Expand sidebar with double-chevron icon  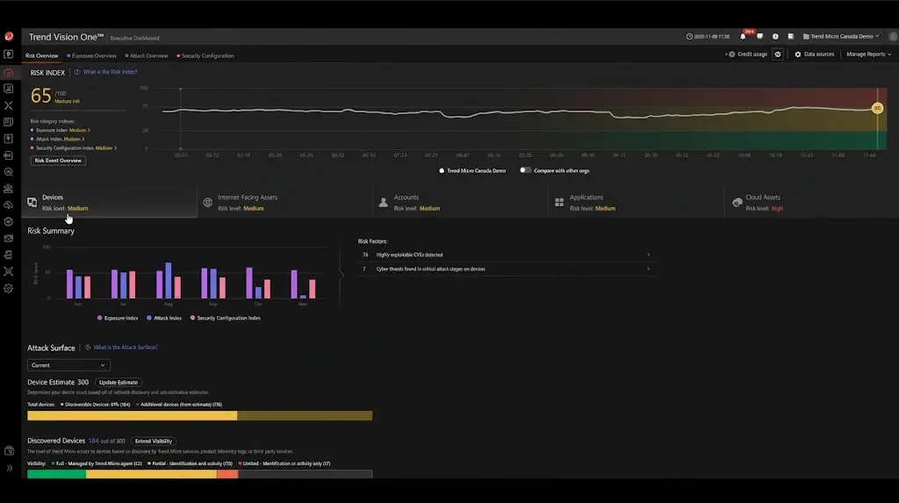(x=9, y=468)
